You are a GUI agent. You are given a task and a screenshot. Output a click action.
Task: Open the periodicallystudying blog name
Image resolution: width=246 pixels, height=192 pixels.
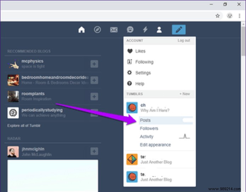(x=42, y=110)
